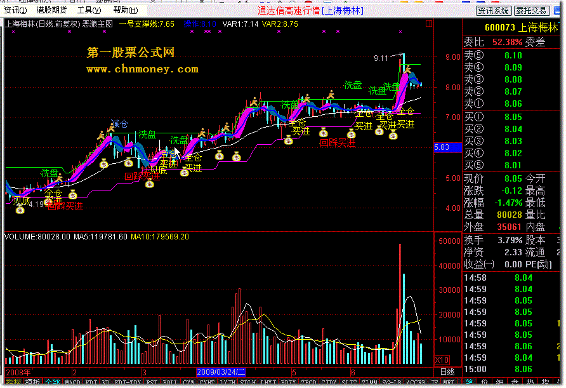
Task: Click the VAR1:7.14 indicator value
Action: tap(240, 24)
